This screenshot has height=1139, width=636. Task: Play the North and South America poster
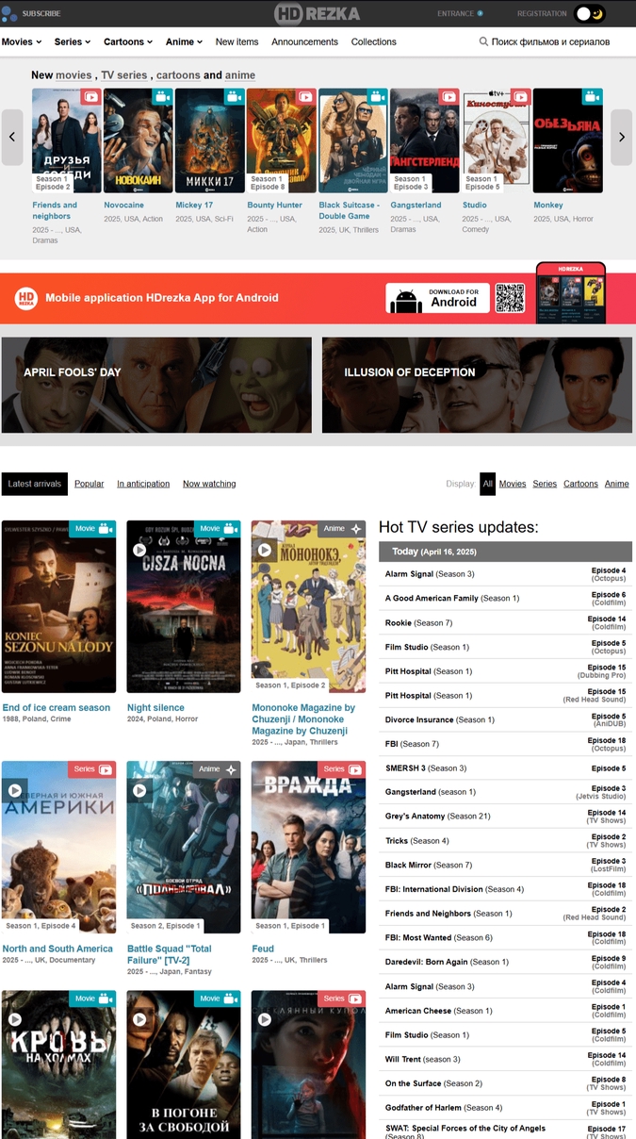pyautogui.click(x=15, y=790)
